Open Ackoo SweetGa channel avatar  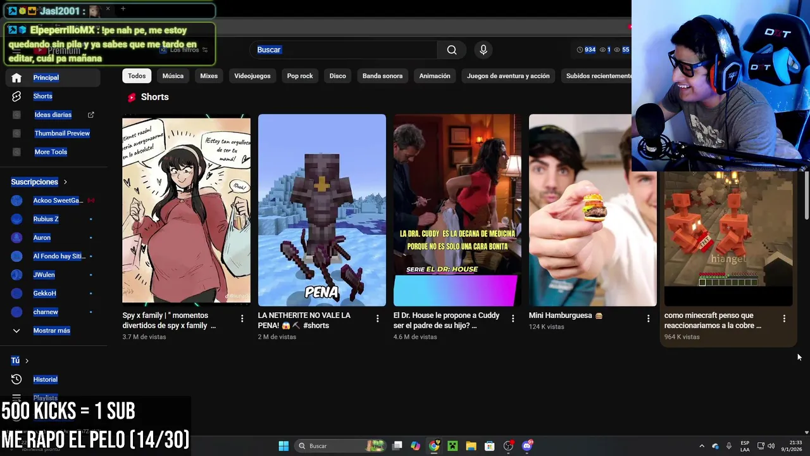[x=17, y=201]
